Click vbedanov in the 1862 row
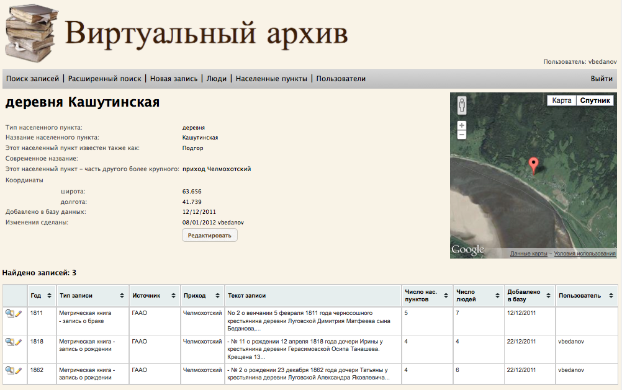 (571, 370)
